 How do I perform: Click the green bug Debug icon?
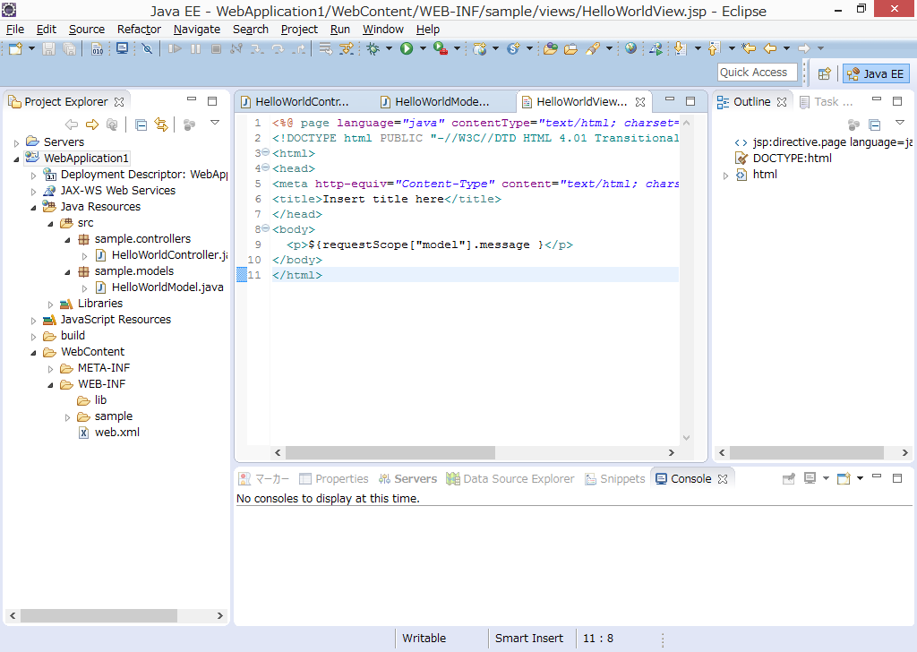pos(373,48)
